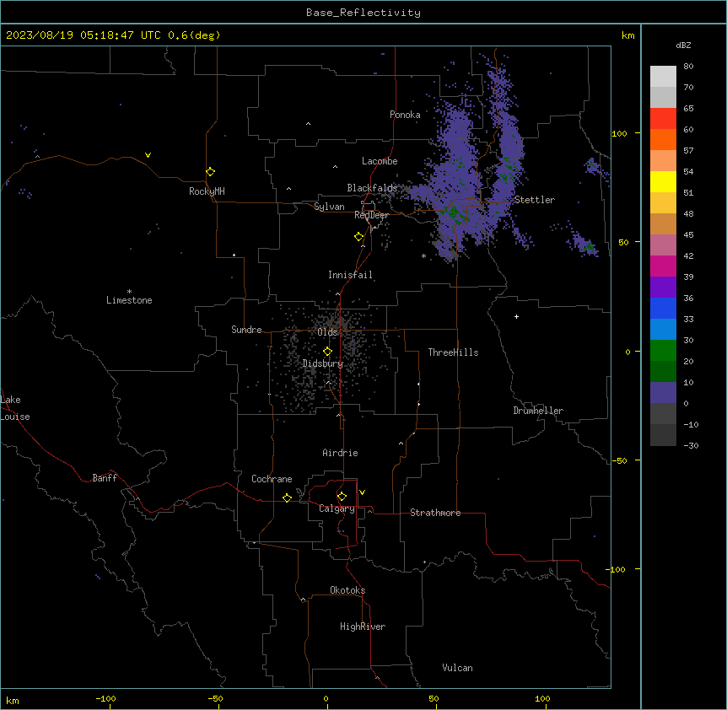Image resolution: width=727 pixels, height=710 pixels.
Task: Click the Lacombe city label
Action: pyautogui.click(x=380, y=161)
